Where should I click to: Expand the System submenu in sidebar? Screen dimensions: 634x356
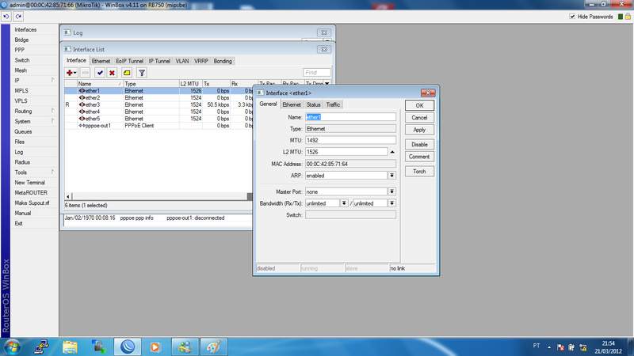(53, 121)
